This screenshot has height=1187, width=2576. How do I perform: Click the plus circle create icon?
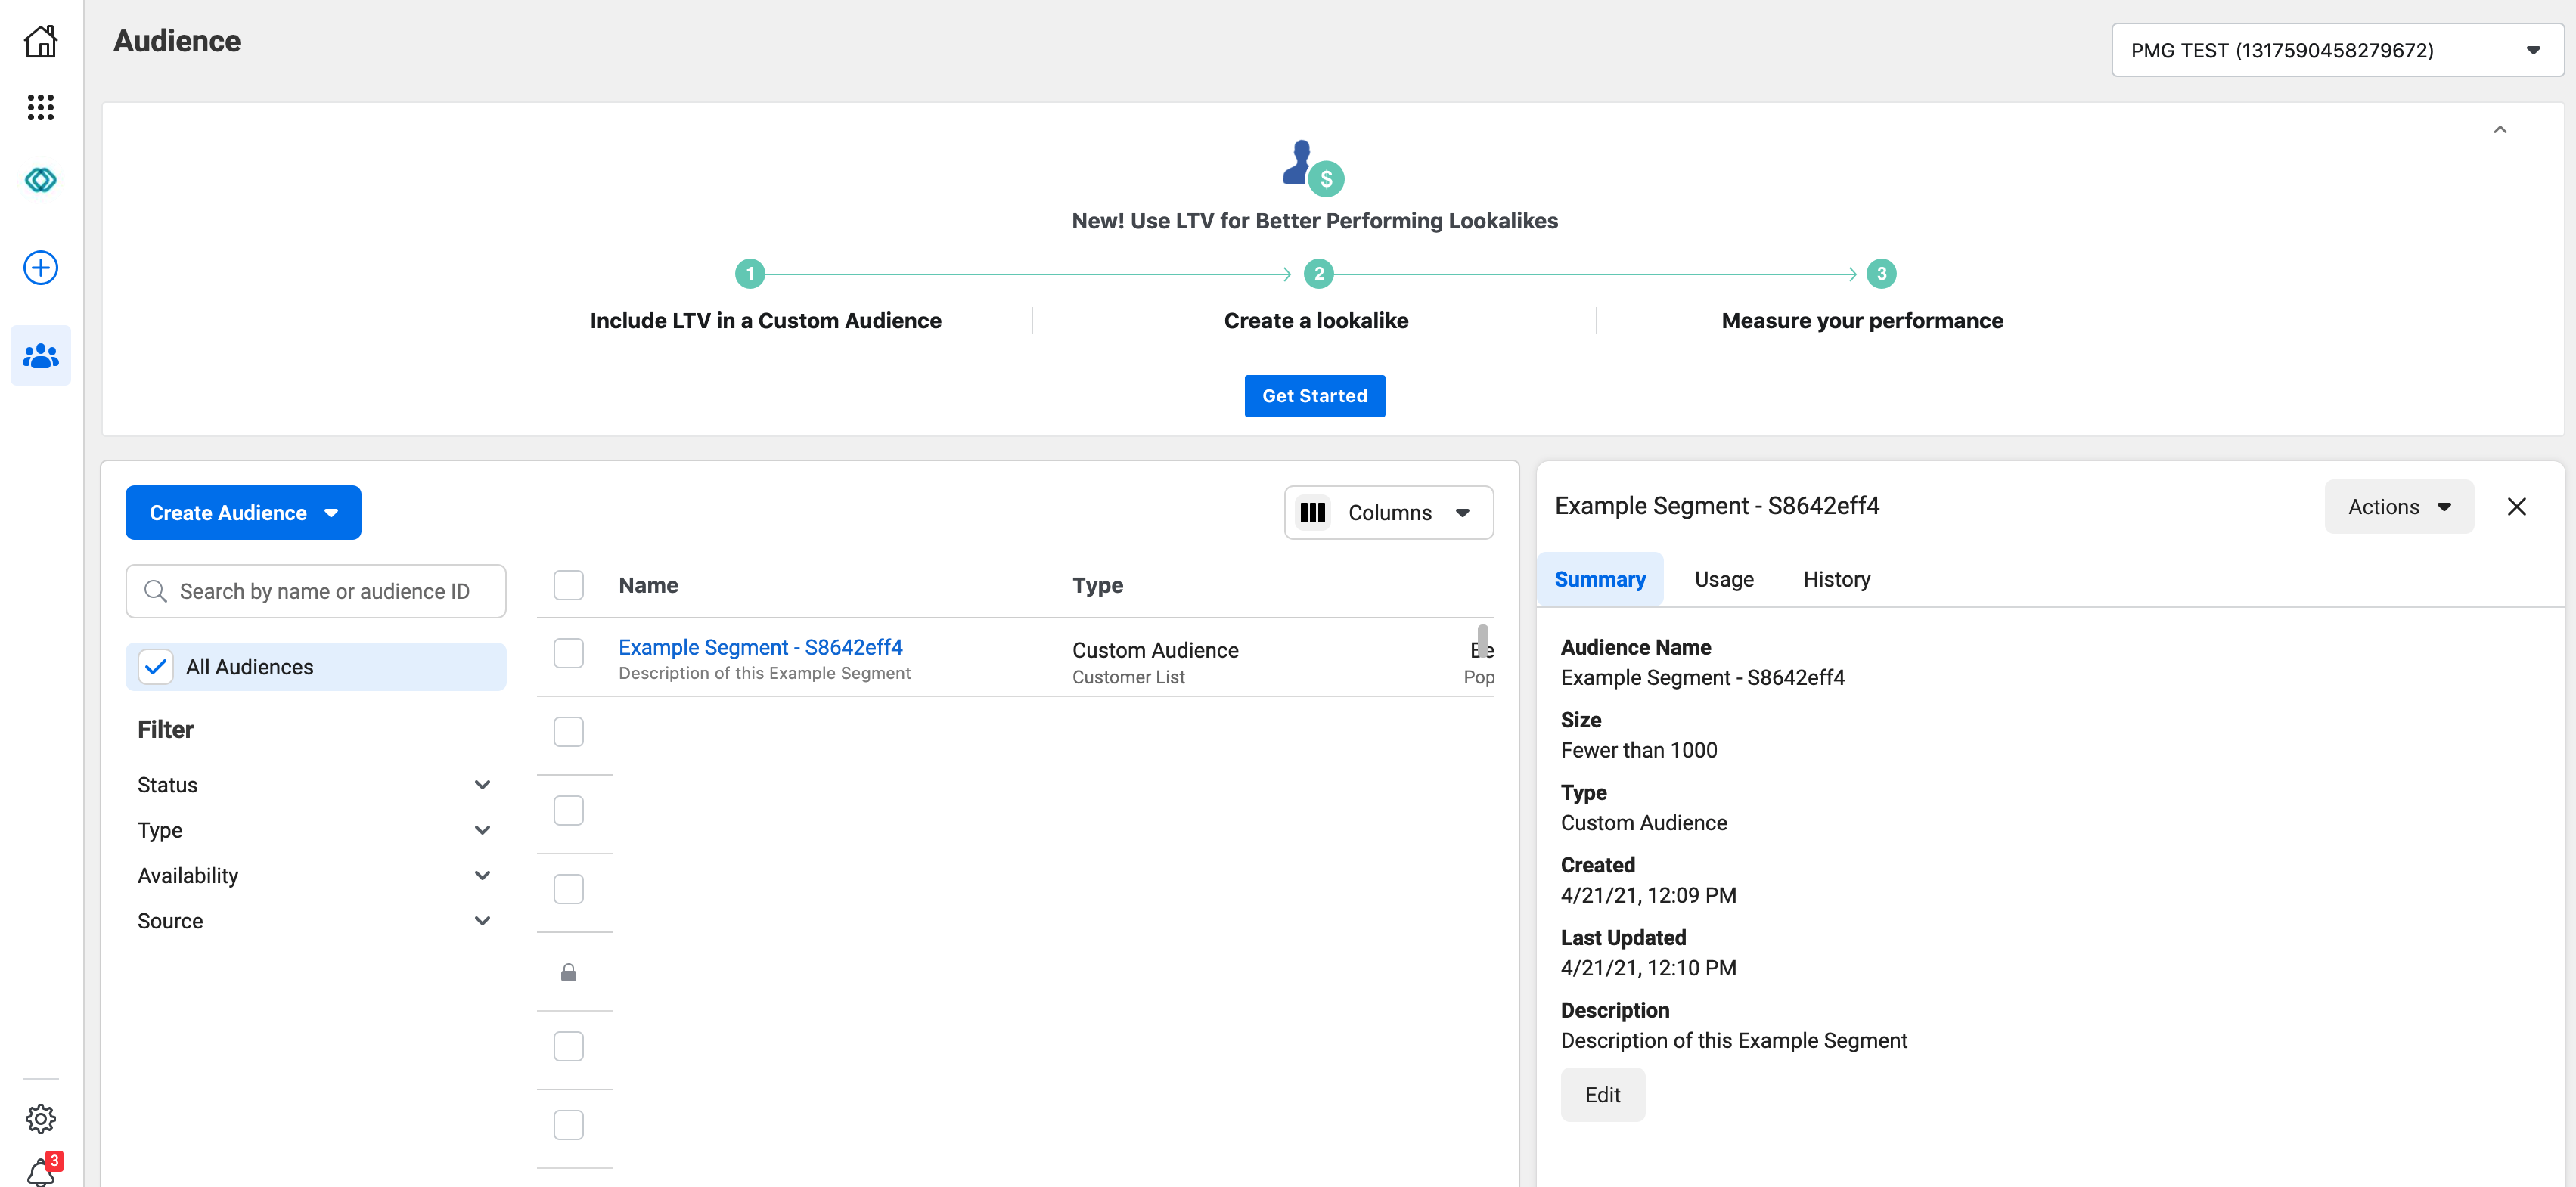(40, 268)
